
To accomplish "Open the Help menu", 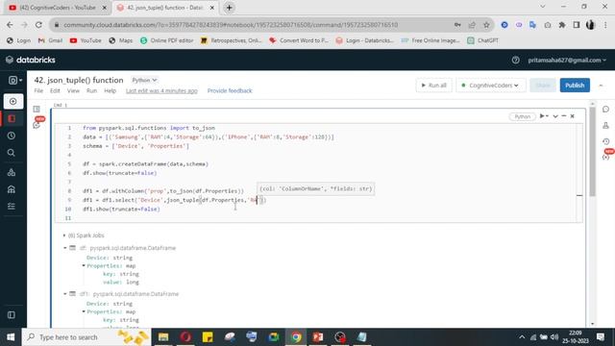I will (x=110, y=90).
